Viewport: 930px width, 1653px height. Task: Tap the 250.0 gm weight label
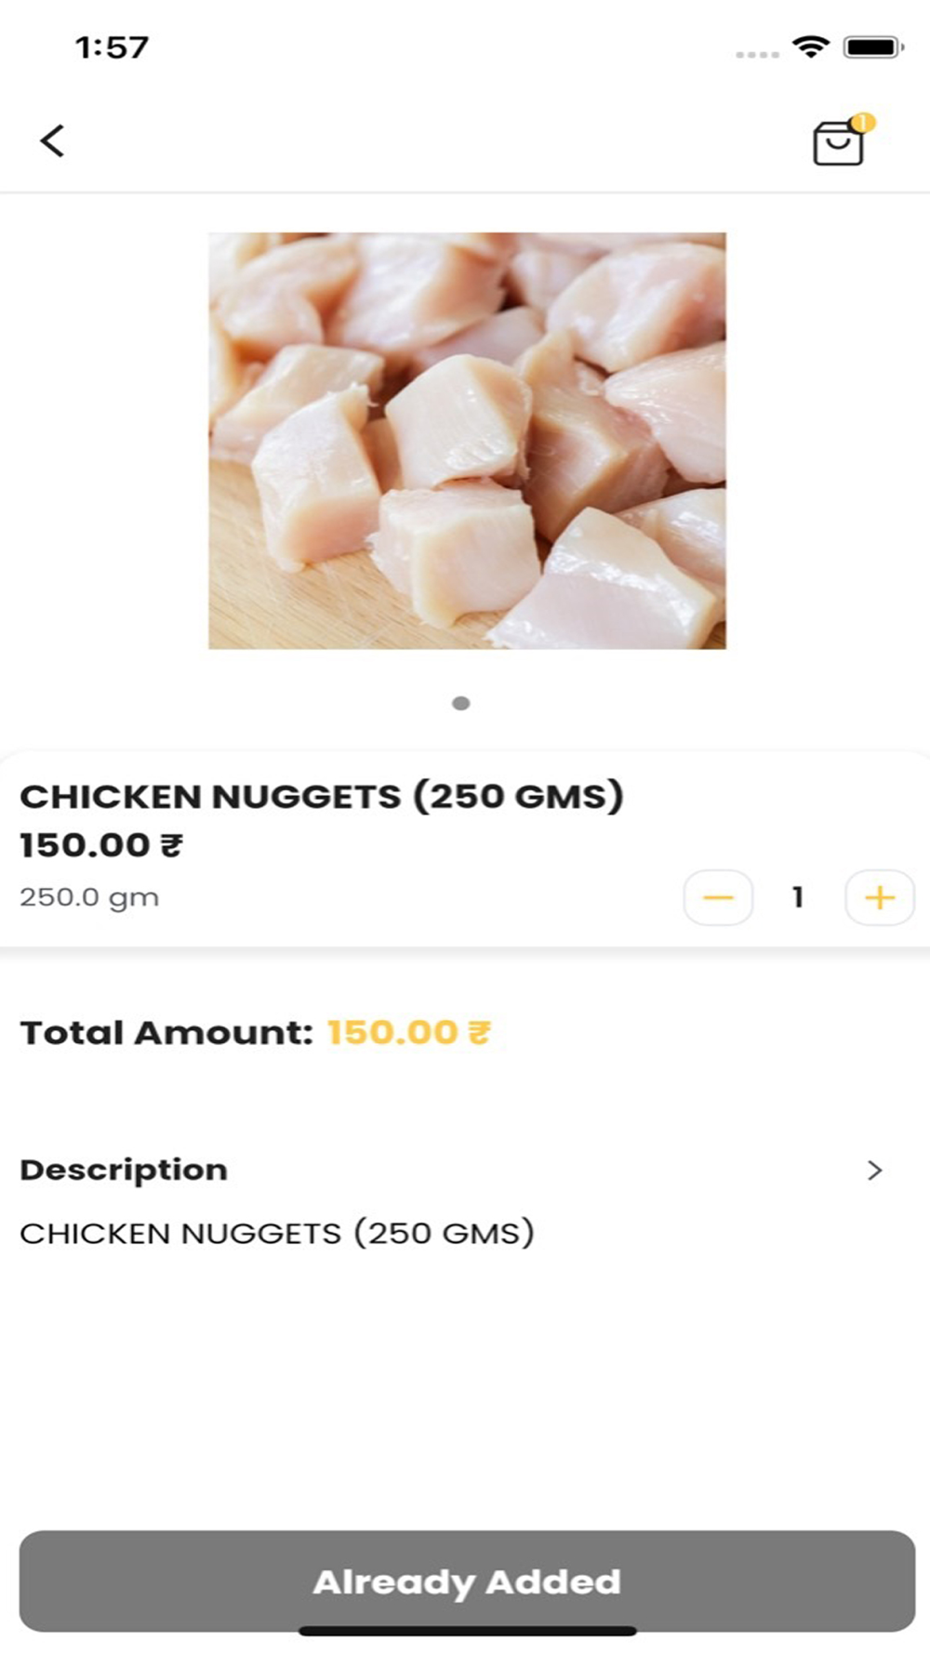[89, 897]
